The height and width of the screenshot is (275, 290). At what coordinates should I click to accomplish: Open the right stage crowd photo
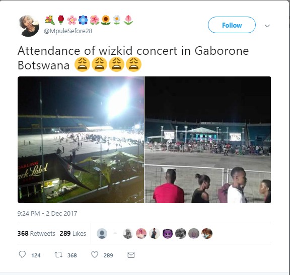(208, 140)
